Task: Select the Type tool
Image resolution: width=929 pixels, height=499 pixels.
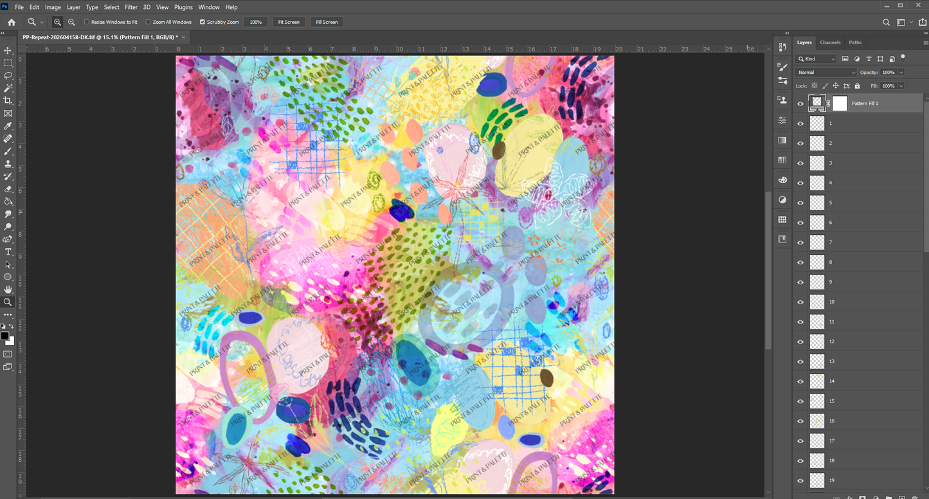Action: point(8,251)
